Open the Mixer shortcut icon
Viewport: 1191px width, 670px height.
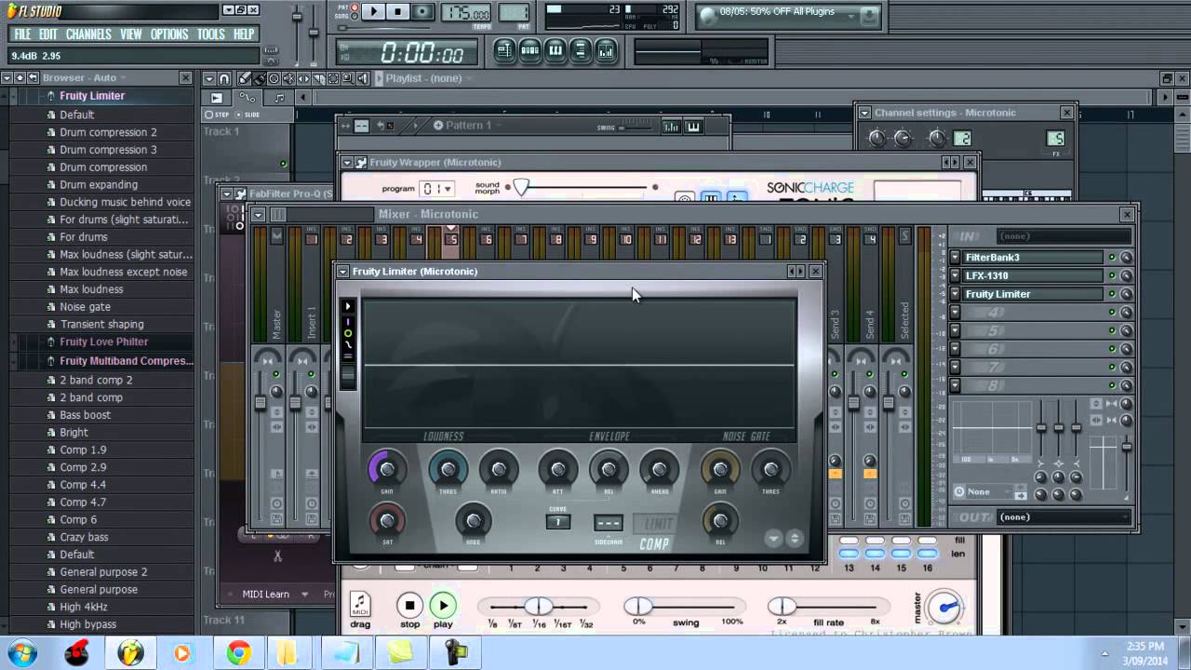pos(606,51)
